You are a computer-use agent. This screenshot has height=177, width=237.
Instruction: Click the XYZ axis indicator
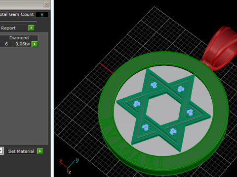(x=69, y=166)
